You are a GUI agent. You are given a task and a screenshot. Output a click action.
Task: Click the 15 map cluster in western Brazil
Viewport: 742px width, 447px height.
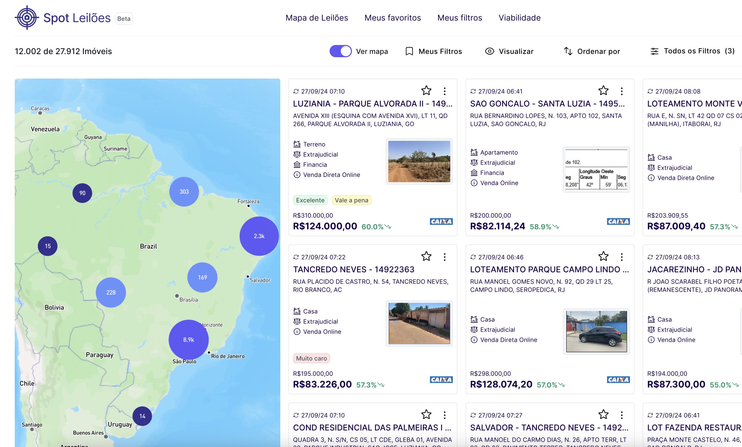(48, 246)
